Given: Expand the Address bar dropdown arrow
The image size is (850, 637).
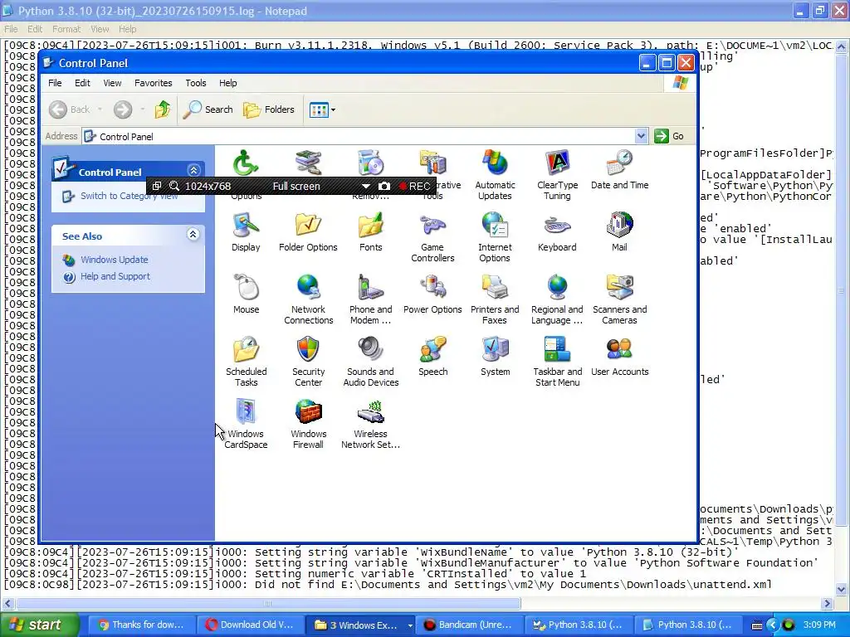Looking at the screenshot, I should pos(641,136).
